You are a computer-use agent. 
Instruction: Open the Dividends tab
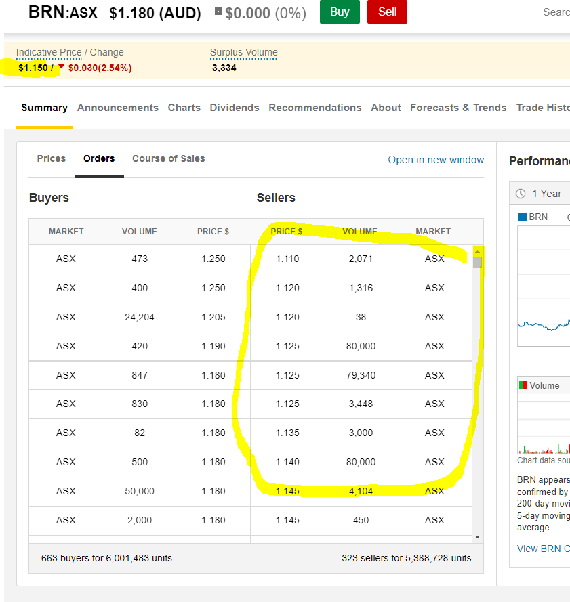tap(235, 108)
